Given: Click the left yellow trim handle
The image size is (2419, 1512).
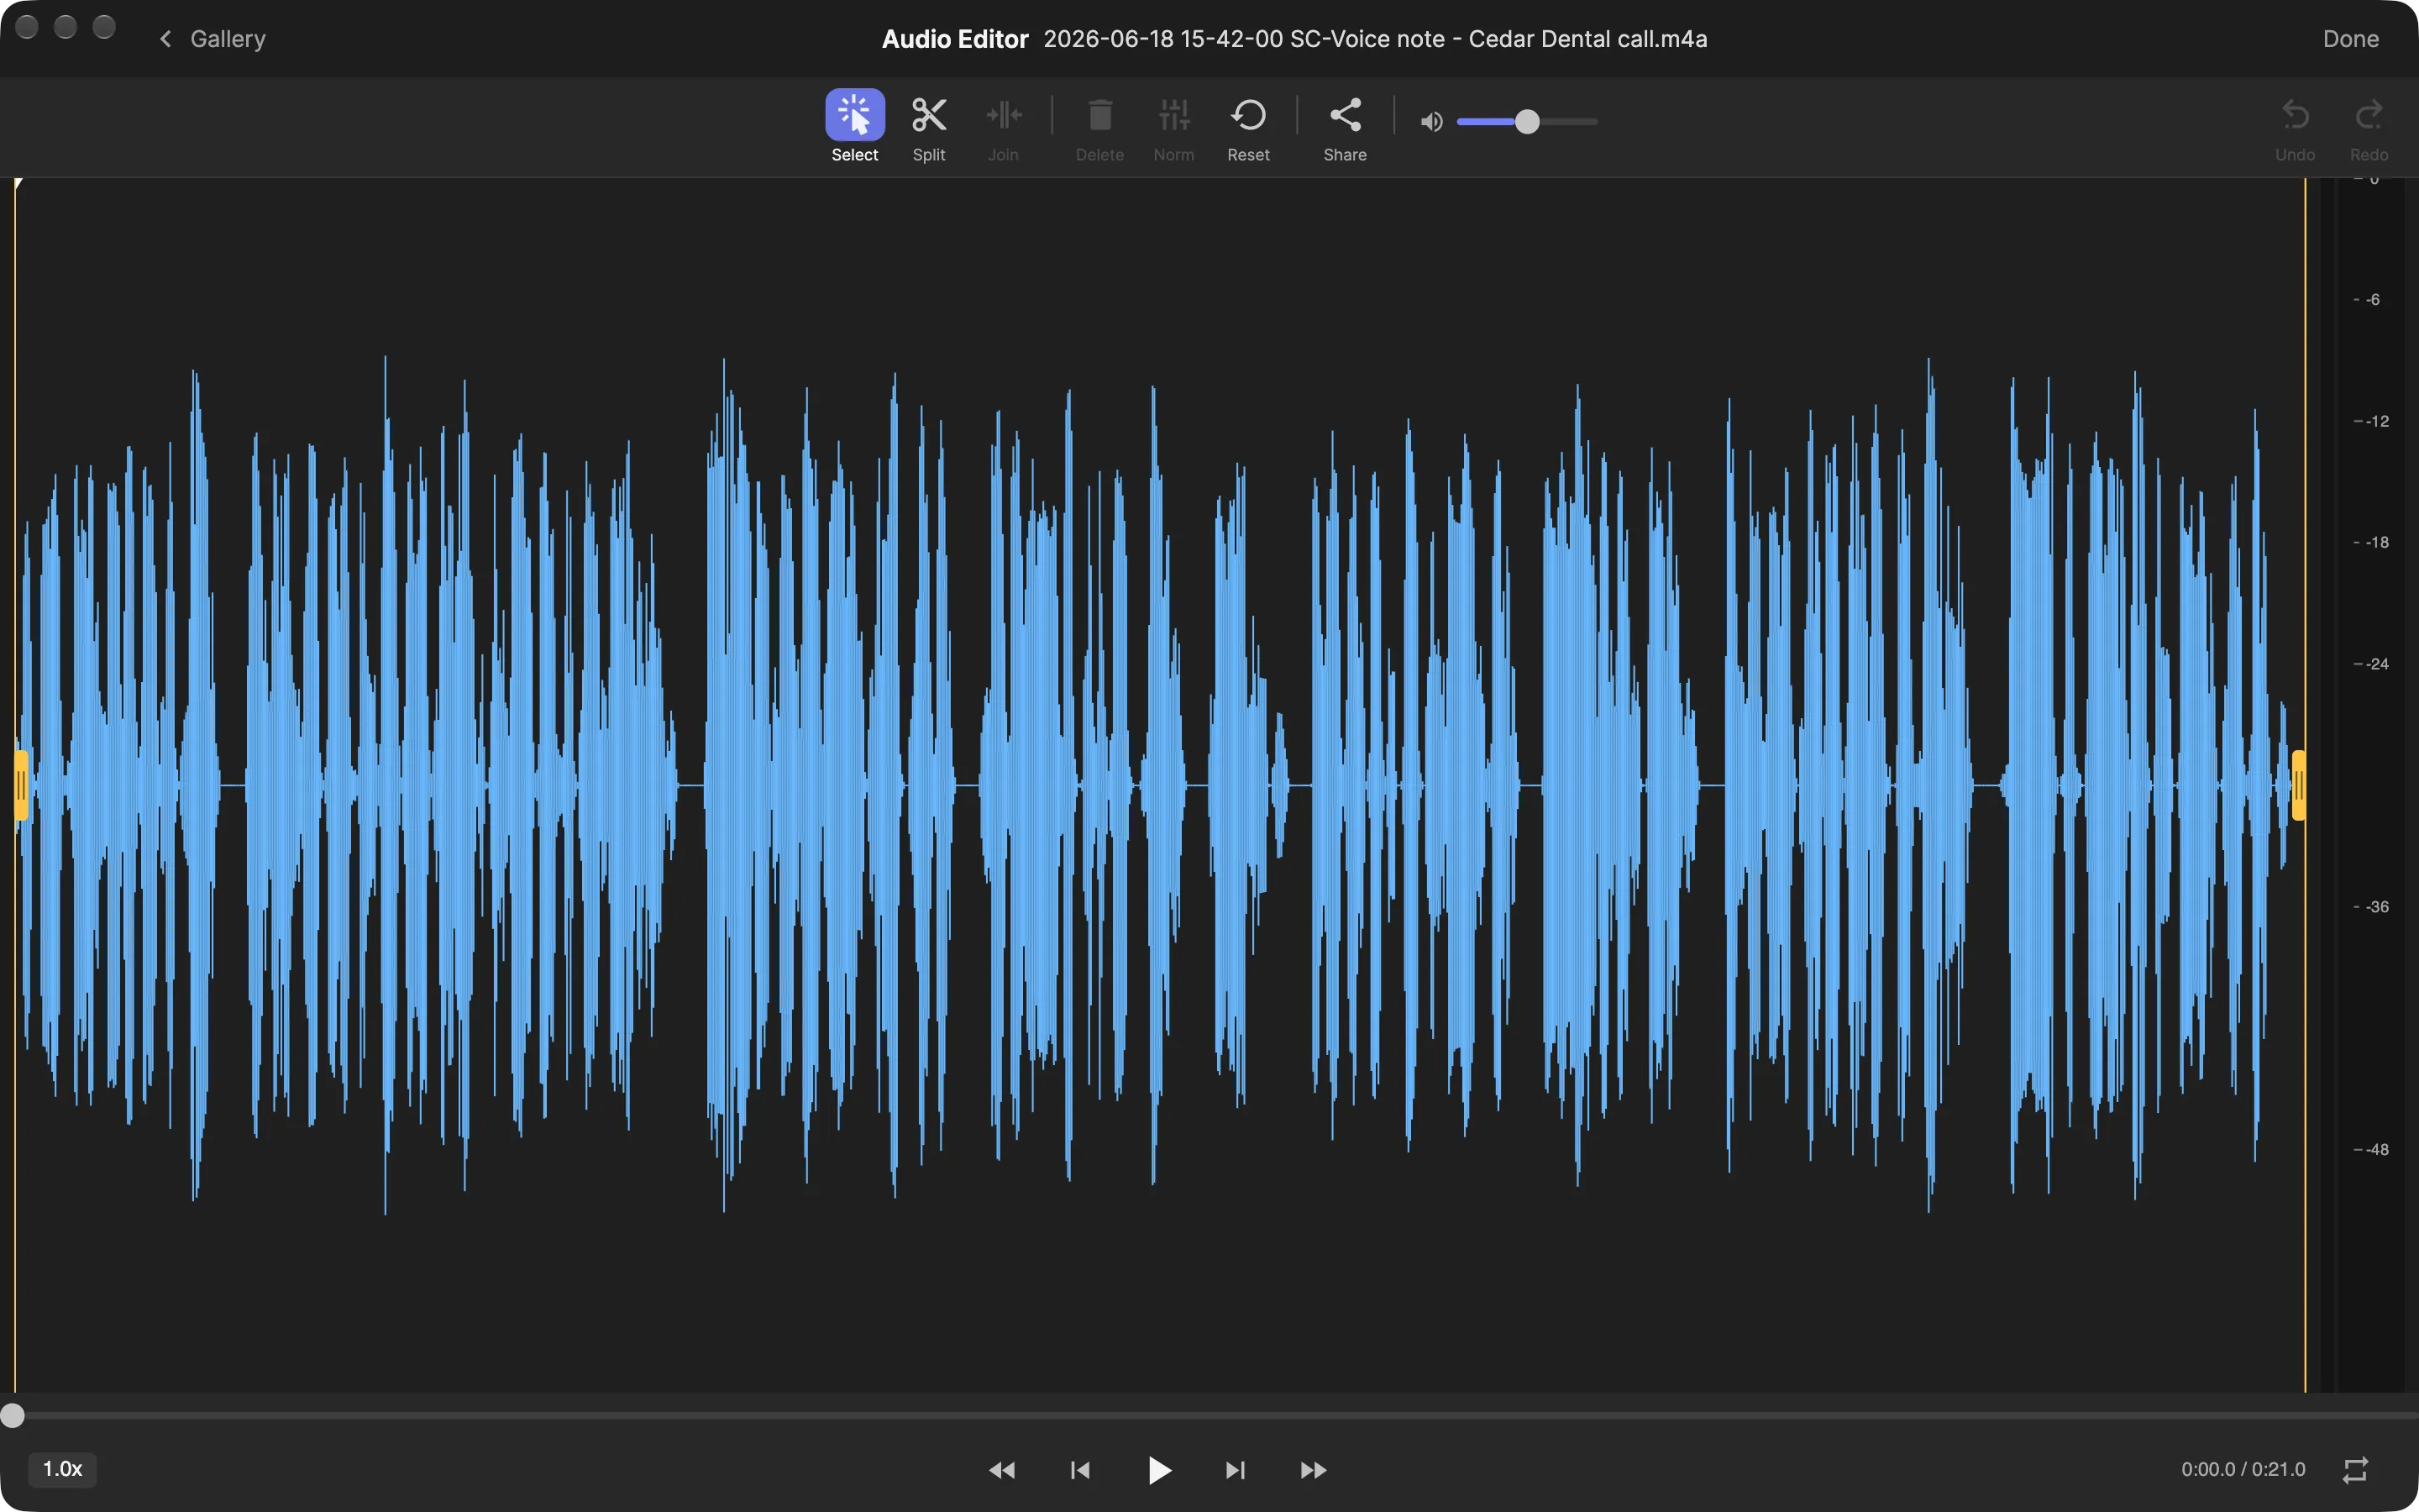Looking at the screenshot, I should [x=21, y=786].
